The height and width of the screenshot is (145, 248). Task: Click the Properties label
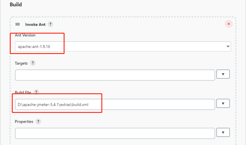point(24,121)
